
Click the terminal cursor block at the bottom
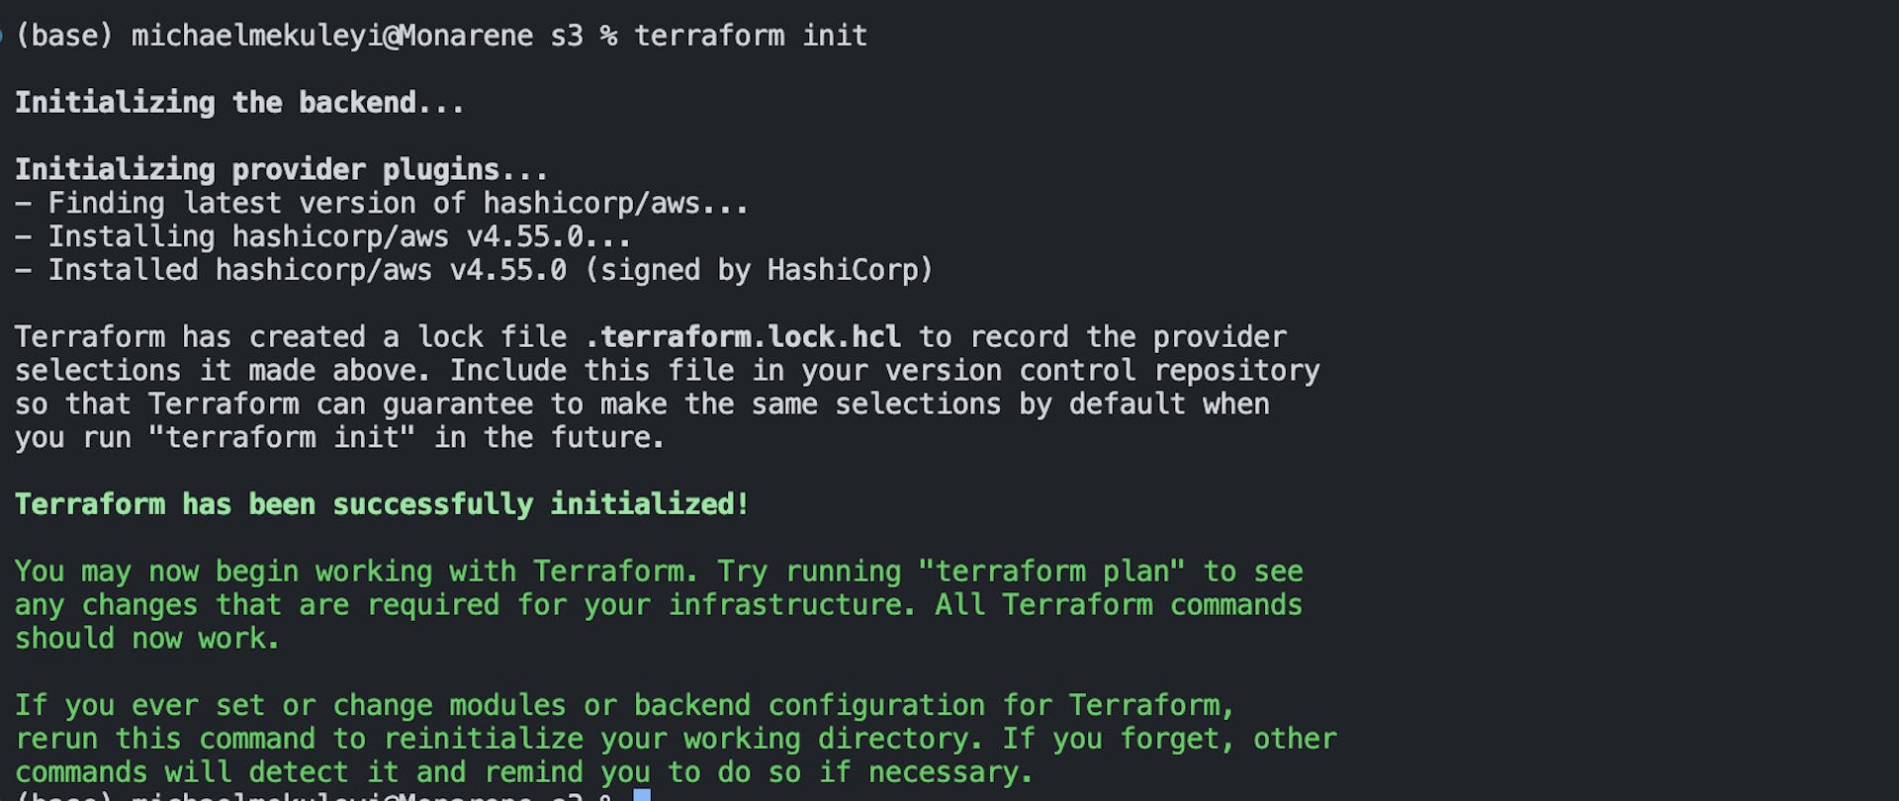coord(642,794)
